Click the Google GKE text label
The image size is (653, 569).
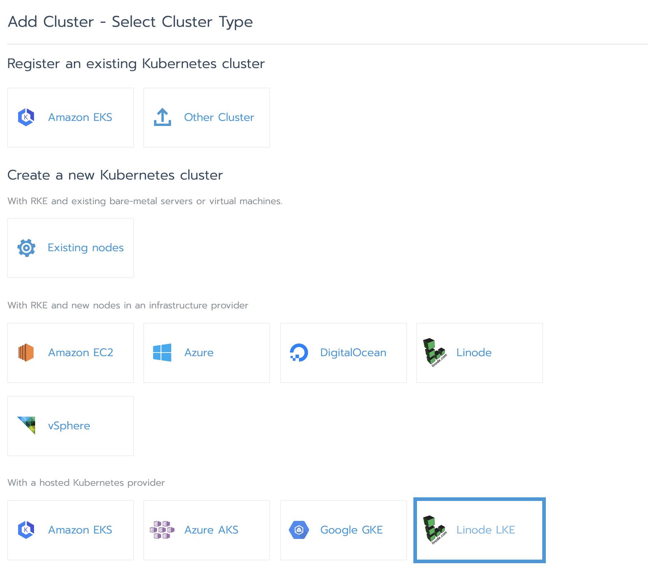point(351,530)
